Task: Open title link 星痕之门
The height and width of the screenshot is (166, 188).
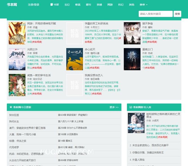Action: coord(147,49)
